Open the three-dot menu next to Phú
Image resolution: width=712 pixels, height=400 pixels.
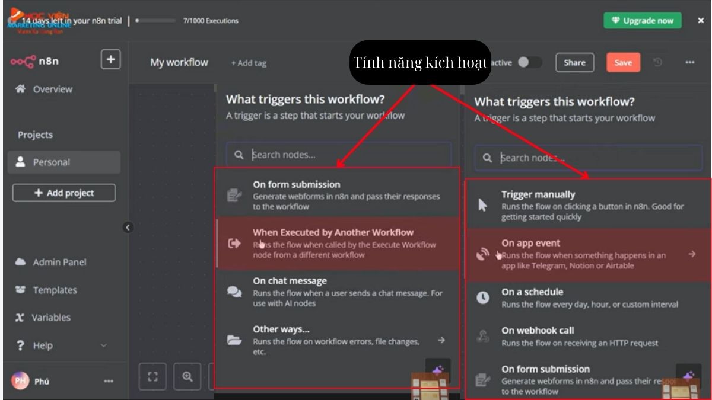[109, 381]
